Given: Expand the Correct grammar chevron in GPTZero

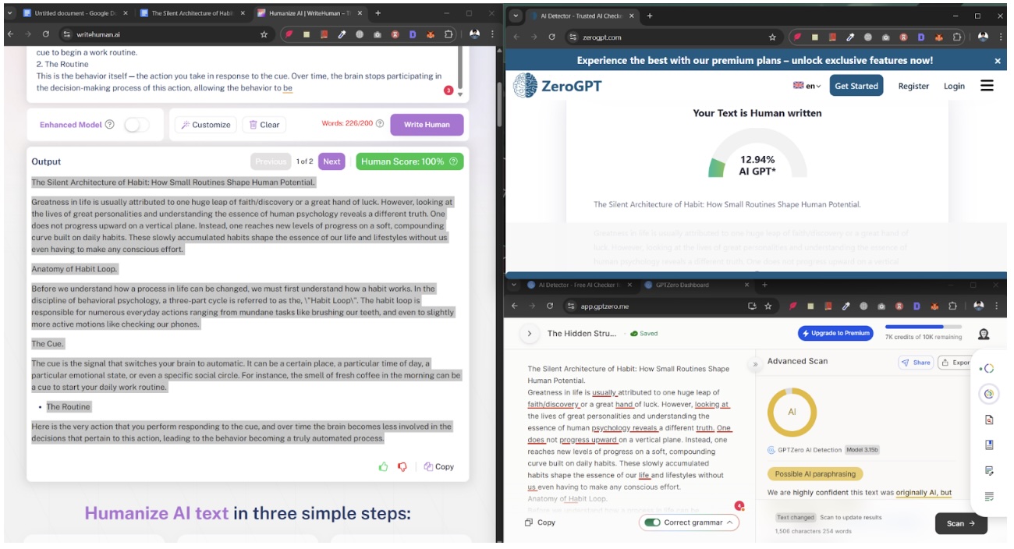Looking at the screenshot, I should 729,522.
